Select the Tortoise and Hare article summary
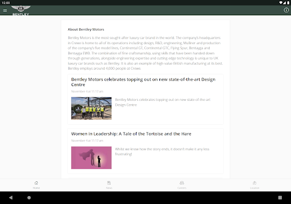The width and height of the screenshot is (291, 204). click(x=162, y=151)
